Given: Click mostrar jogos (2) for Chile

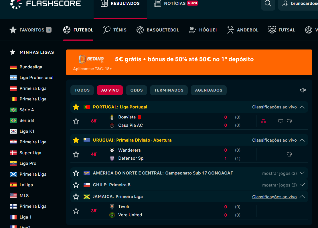Looking at the screenshot, I should pos(279,185).
